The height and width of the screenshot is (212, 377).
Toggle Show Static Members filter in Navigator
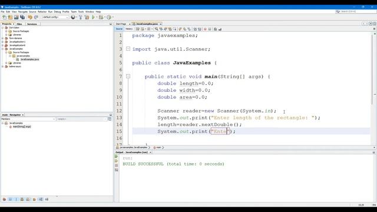coord(16,199)
